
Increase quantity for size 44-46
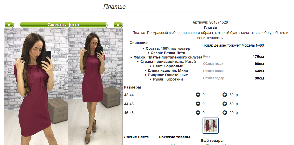[225, 104]
